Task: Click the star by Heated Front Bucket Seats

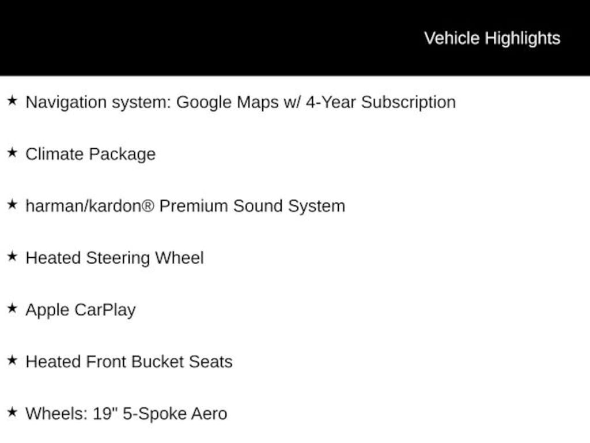Action: pos(12,361)
